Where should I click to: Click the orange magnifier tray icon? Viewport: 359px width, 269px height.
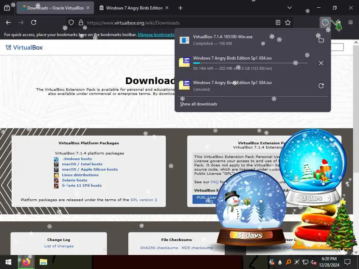click(x=289, y=262)
